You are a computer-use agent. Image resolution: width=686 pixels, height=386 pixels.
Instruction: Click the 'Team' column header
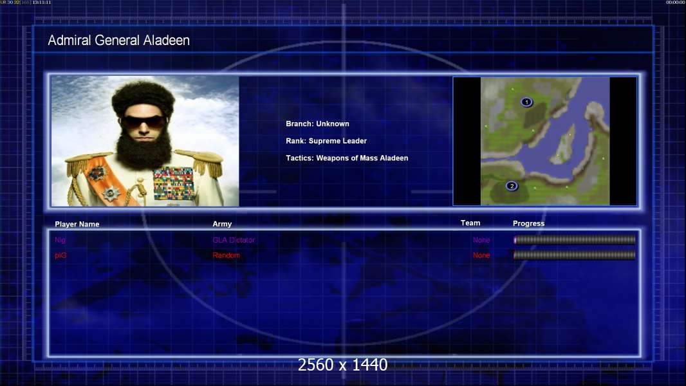coord(470,223)
